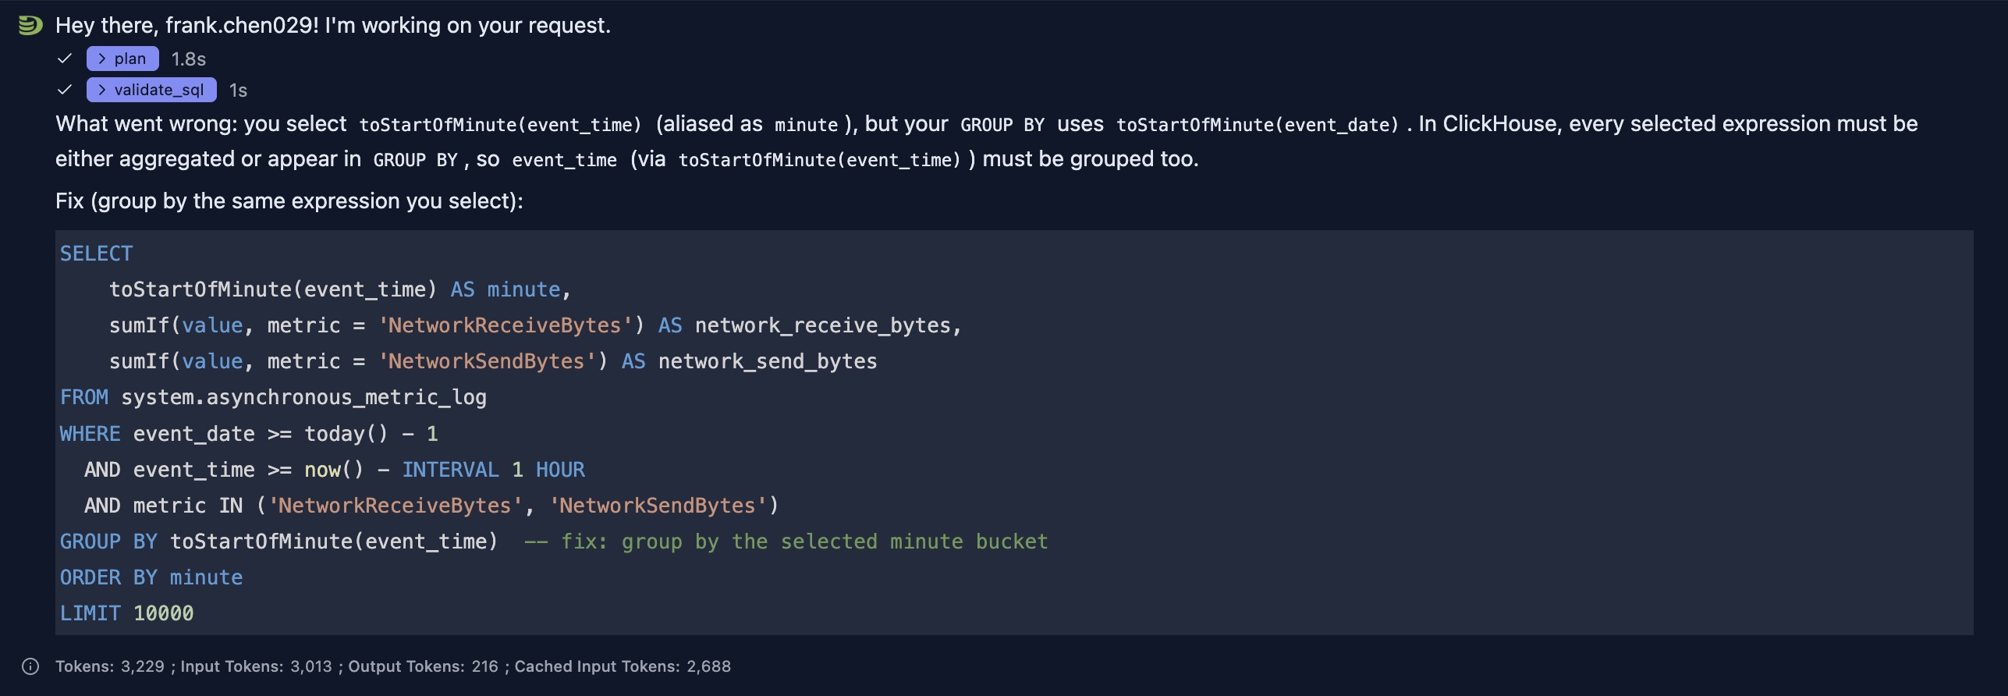Click the network_send_bytes alias in code
This screenshot has height=696, width=2008.
tap(768, 361)
